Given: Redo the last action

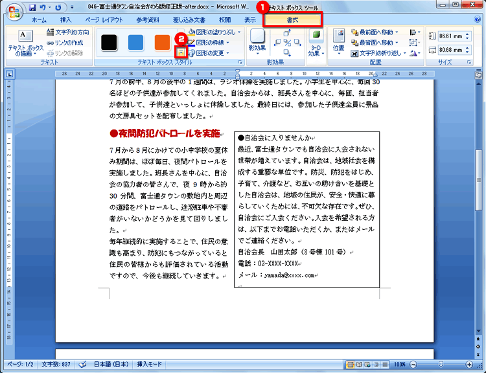Looking at the screenshot, I should (58, 7).
